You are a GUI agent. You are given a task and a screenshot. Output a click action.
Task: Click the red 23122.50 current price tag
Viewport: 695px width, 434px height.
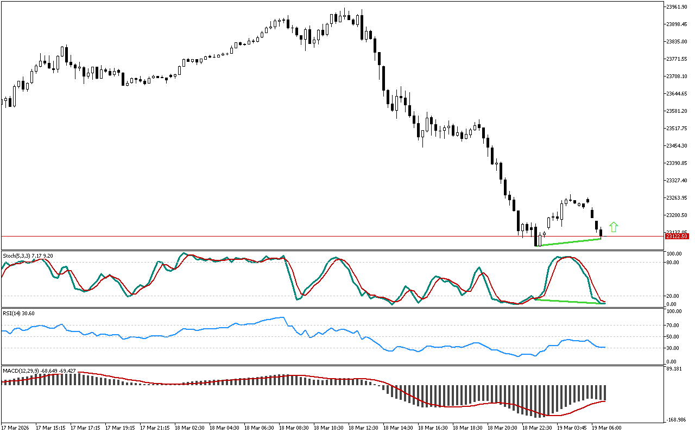[677, 237]
